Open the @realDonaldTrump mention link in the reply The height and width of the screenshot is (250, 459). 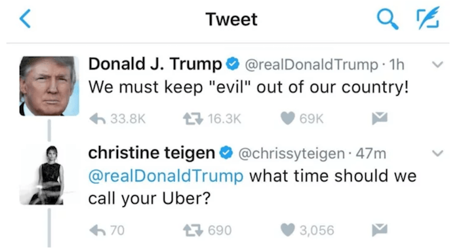[166, 176]
